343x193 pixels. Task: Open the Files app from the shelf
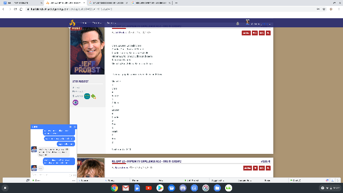(x=217, y=188)
